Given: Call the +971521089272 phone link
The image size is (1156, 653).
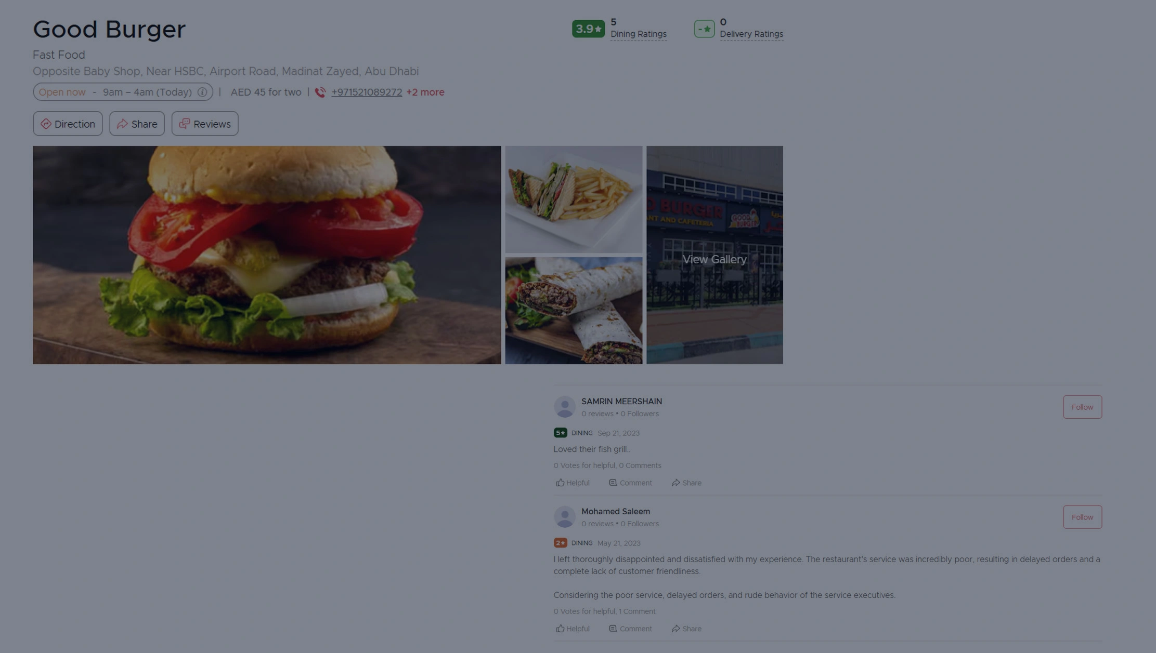Looking at the screenshot, I should (367, 92).
